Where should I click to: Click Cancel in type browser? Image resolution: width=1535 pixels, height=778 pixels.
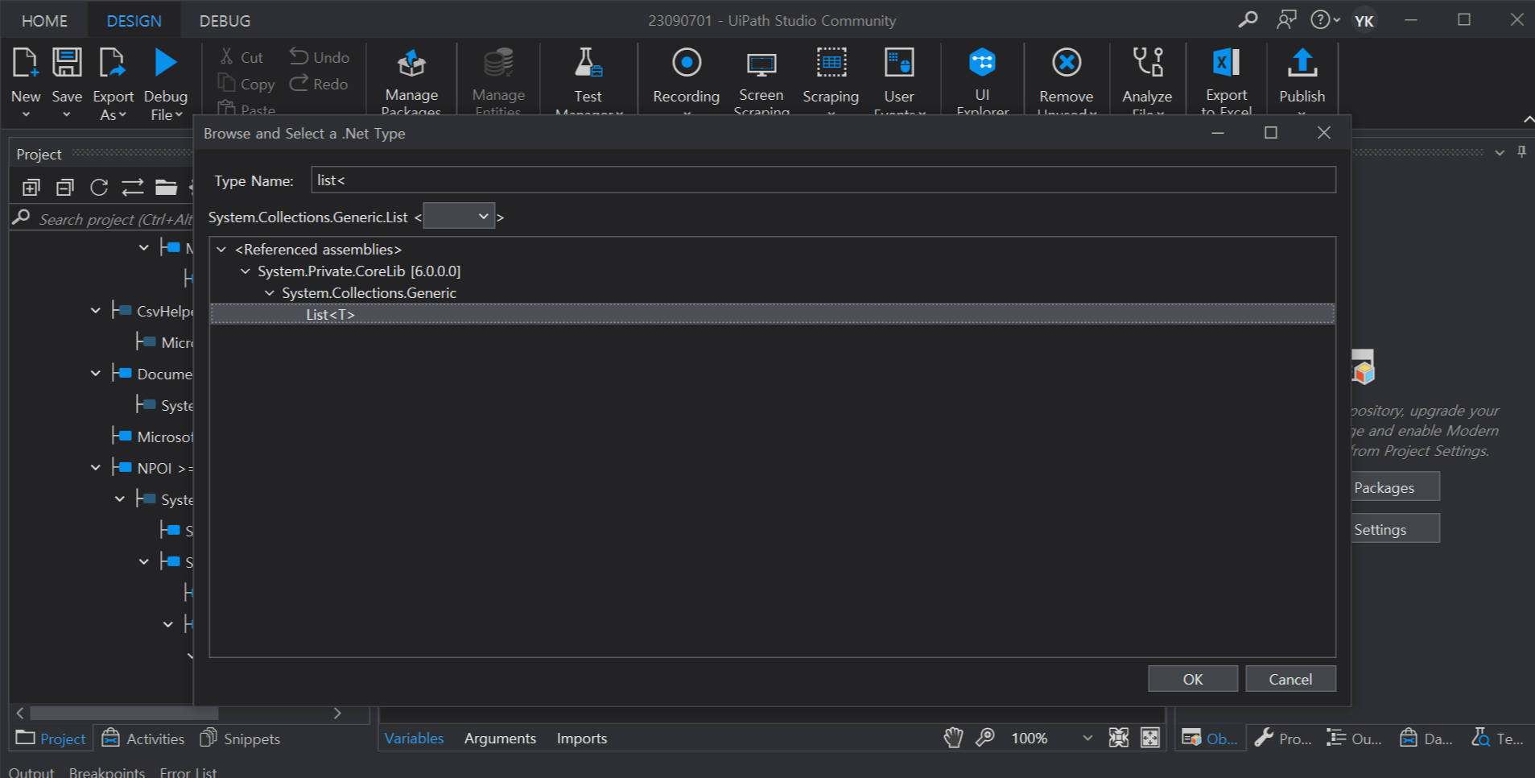coord(1290,679)
